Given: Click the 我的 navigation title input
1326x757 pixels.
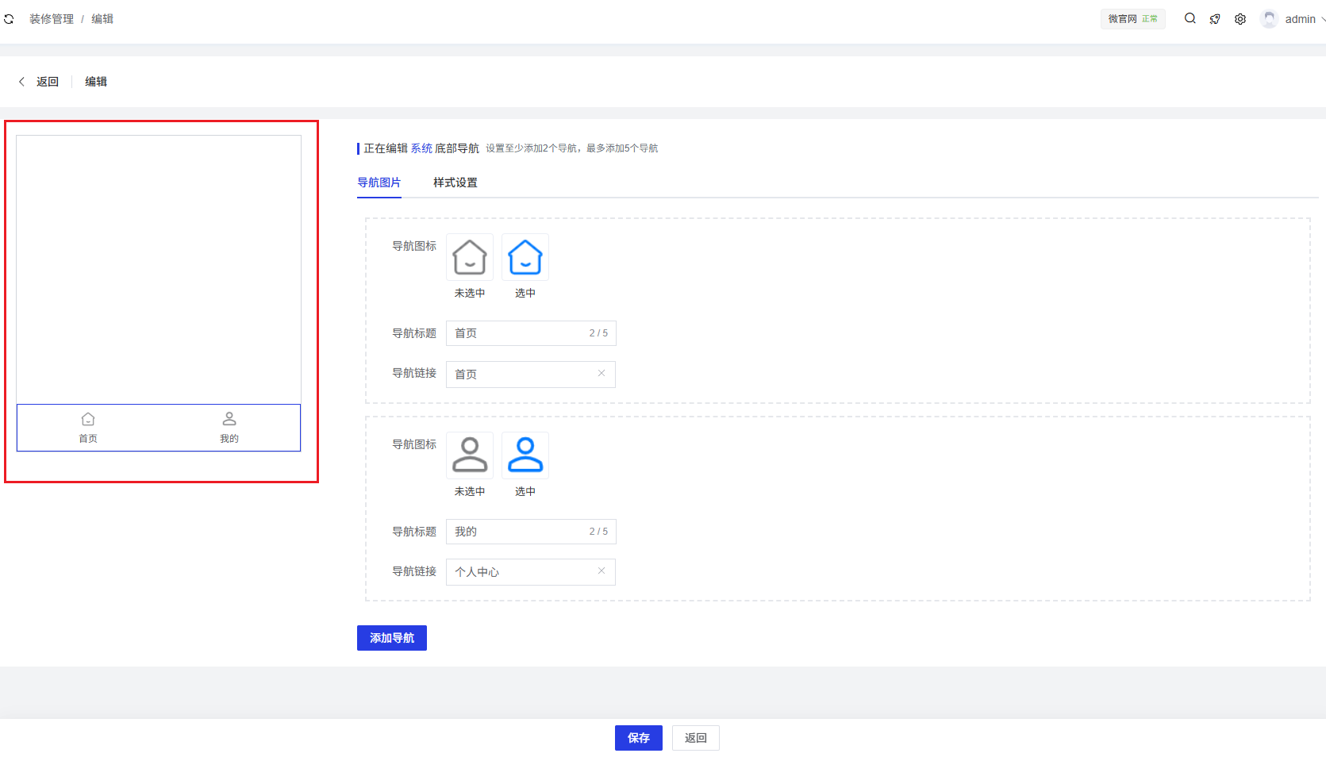Looking at the screenshot, I should (516, 532).
